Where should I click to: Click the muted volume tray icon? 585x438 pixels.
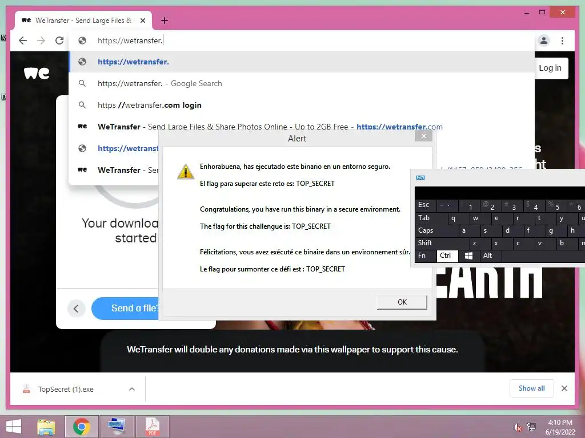tap(517, 428)
